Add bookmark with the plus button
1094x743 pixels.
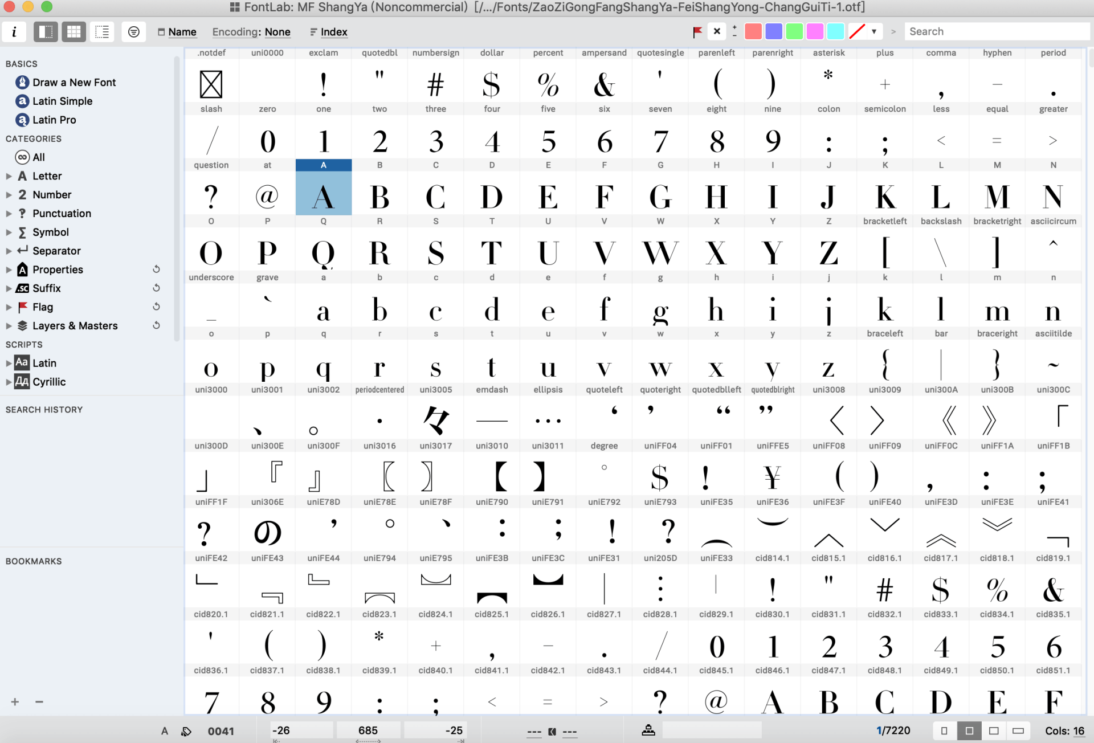click(x=15, y=702)
